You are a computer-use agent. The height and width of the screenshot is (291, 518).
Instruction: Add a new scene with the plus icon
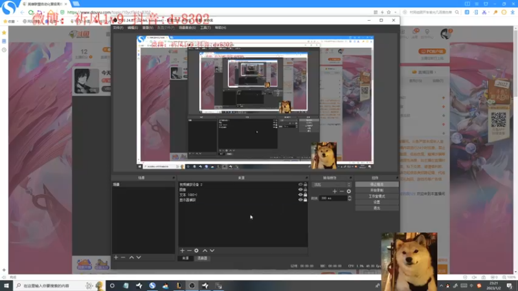(116, 257)
